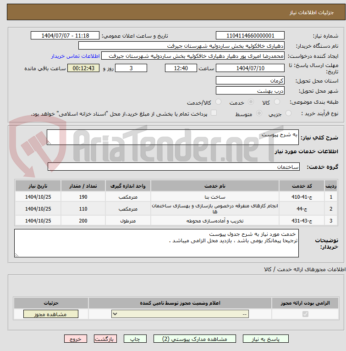The height and width of the screenshot is (351, 346).
Task: Toggle the 'اسناد خزانه اسلامی' payment checkbox
Action: click(x=214, y=113)
